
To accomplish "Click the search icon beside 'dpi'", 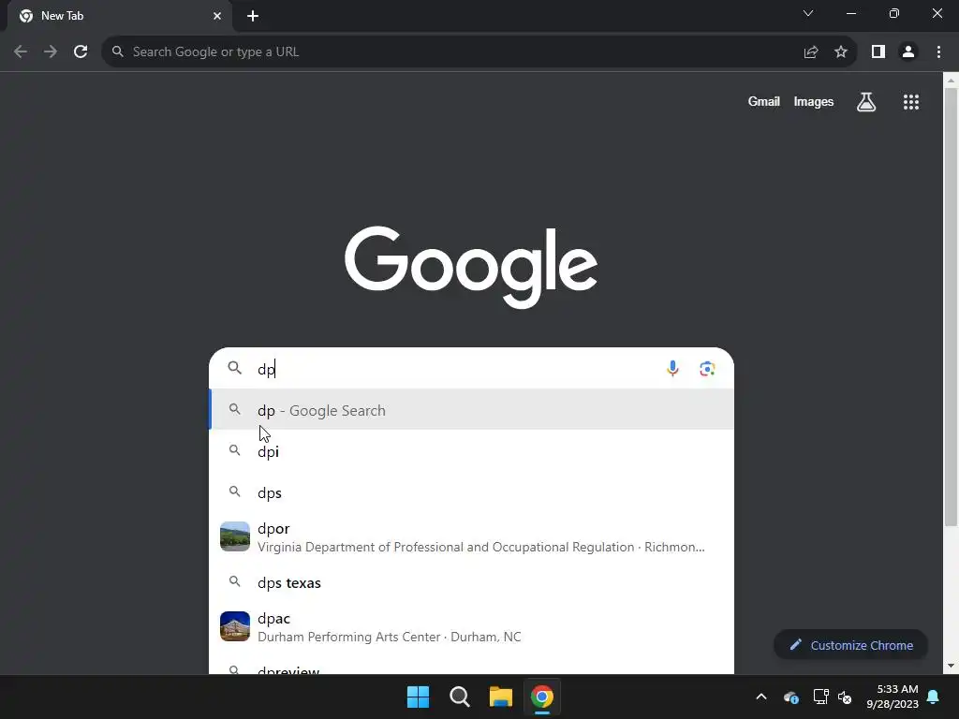I will click(235, 450).
